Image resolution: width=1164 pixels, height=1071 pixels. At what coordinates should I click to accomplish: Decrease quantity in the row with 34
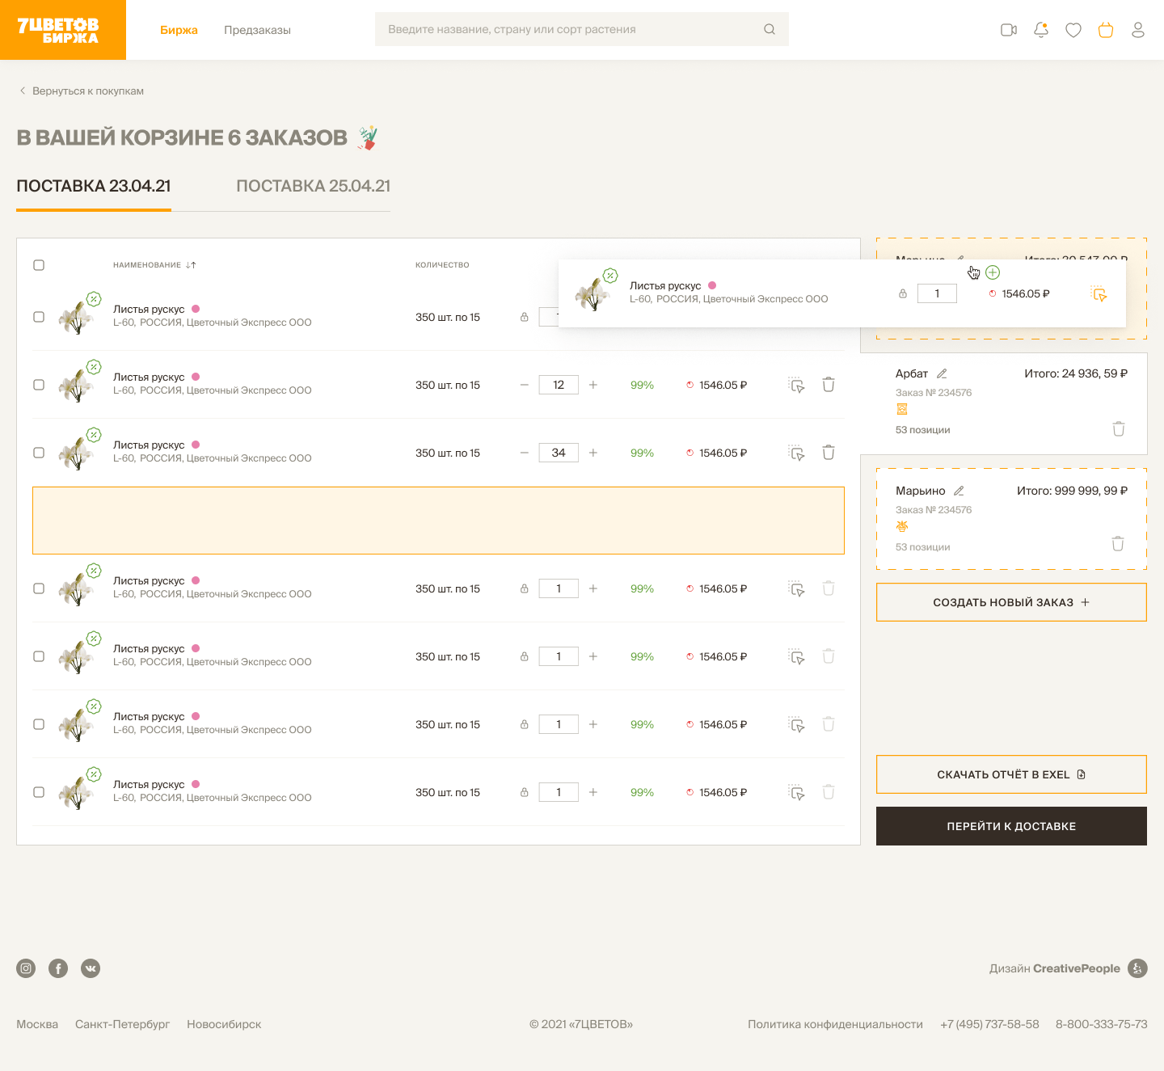(x=525, y=453)
